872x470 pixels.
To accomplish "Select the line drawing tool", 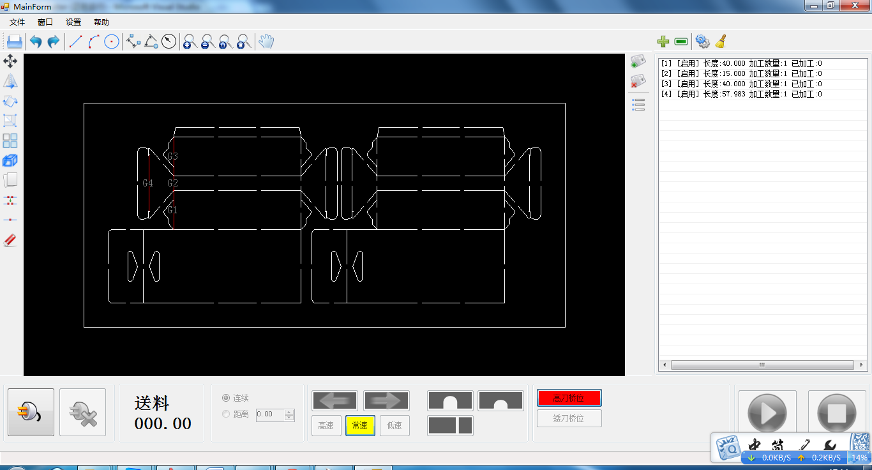I will [76, 42].
